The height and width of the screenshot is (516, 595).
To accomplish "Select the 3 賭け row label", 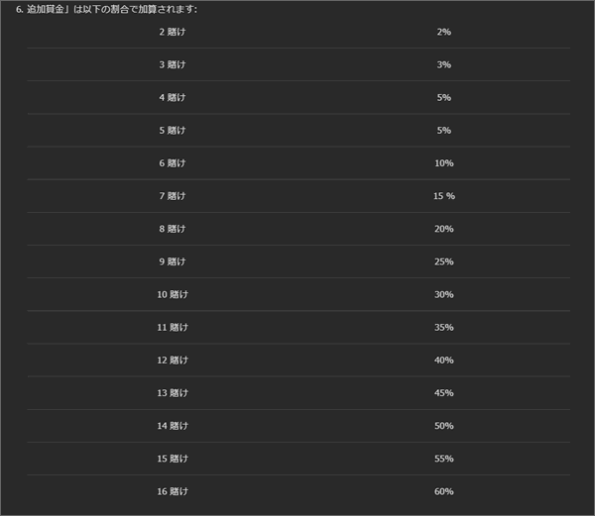I will pos(173,64).
